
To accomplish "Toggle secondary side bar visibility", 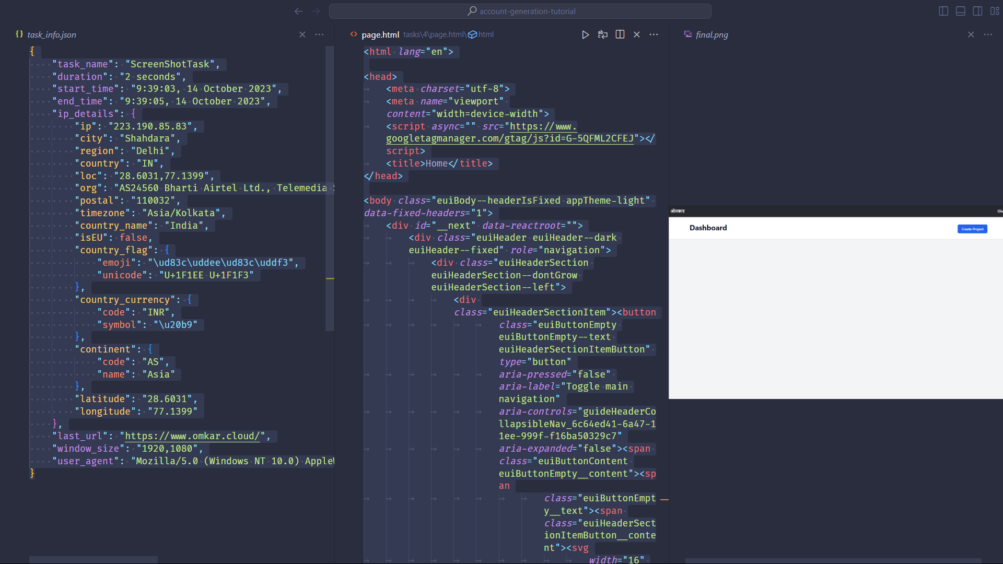I will click(x=977, y=11).
